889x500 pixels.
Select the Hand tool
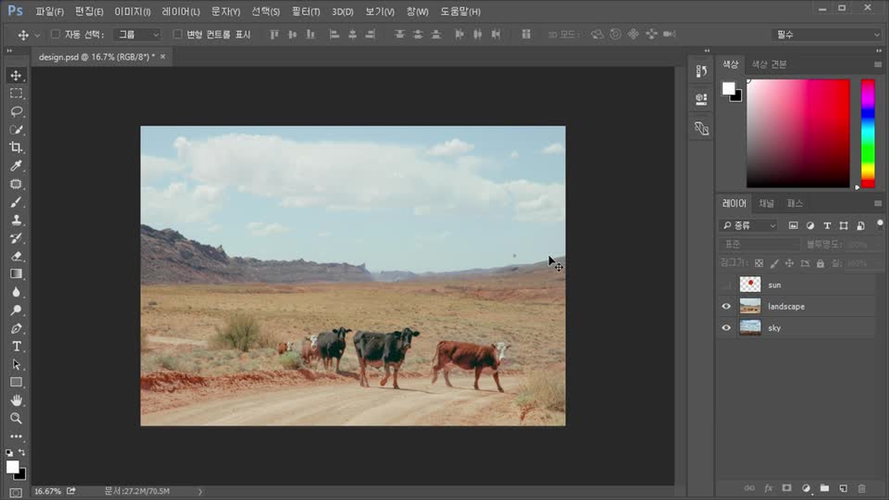(16, 400)
